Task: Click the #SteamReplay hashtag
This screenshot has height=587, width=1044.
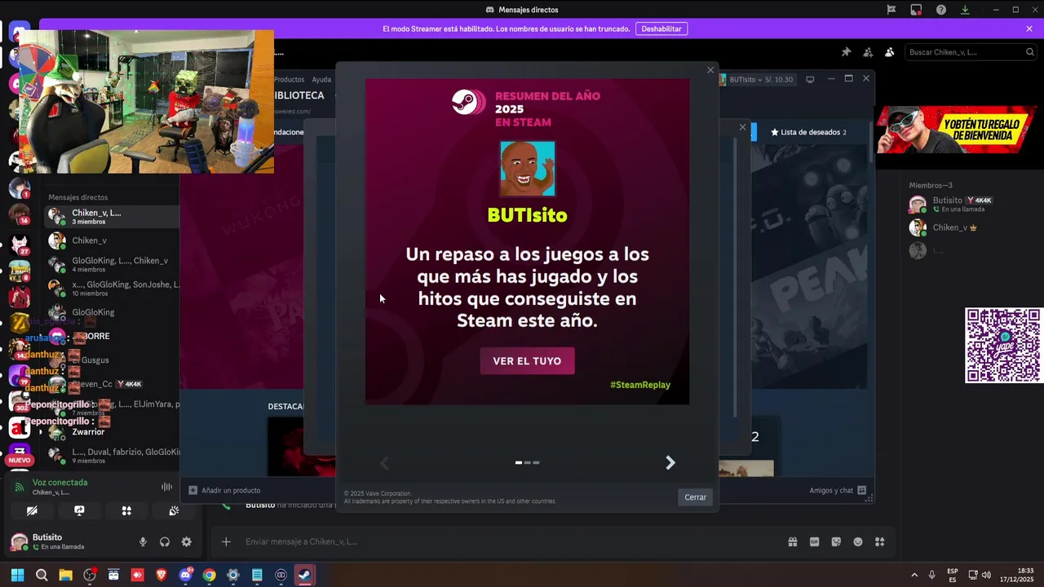Action: [640, 385]
